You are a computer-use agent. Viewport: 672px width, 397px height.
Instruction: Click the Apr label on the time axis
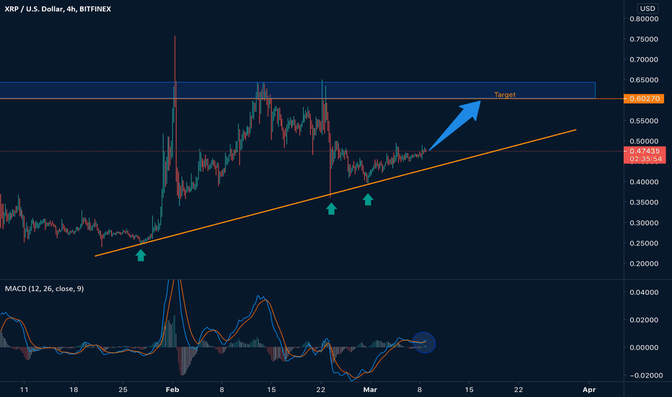(x=589, y=390)
